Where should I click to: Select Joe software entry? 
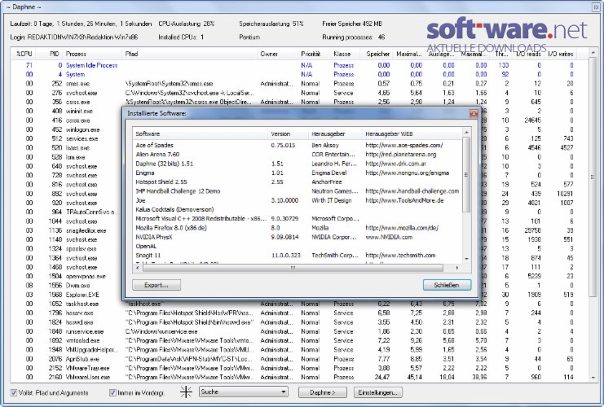(297, 200)
